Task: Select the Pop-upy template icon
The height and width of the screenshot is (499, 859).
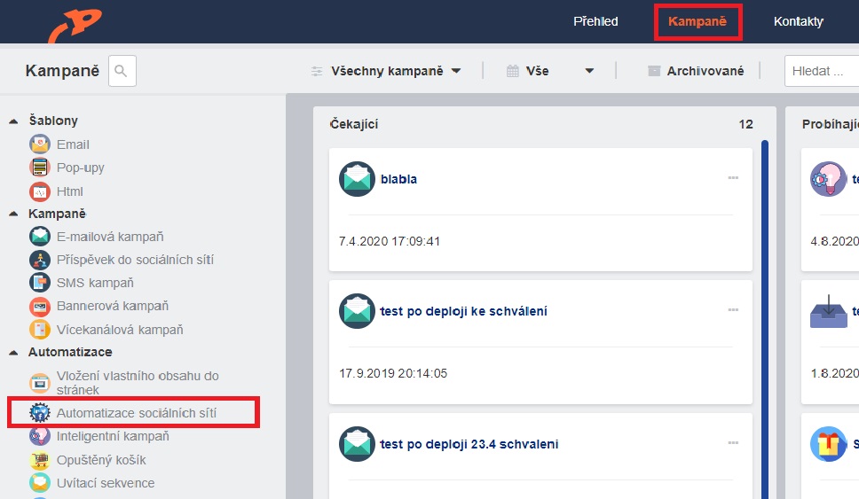Action: pos(39,168)
